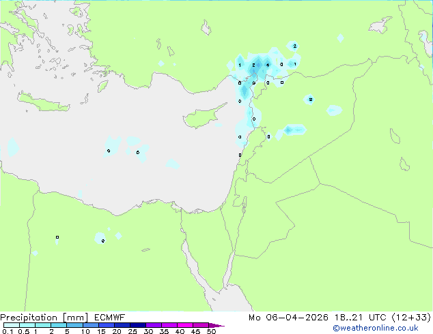The width and height of the screenshot is (433, 334).
Task: Click the '10' legend scale label
Action: click(85, 331)
